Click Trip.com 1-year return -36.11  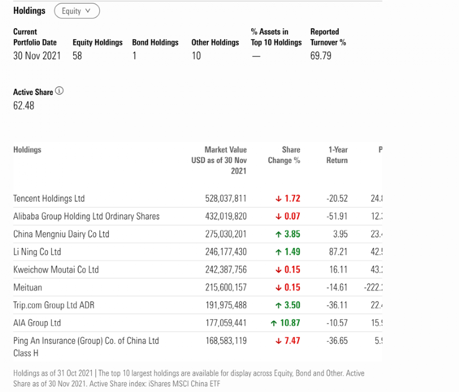click(x=337, y=305)
